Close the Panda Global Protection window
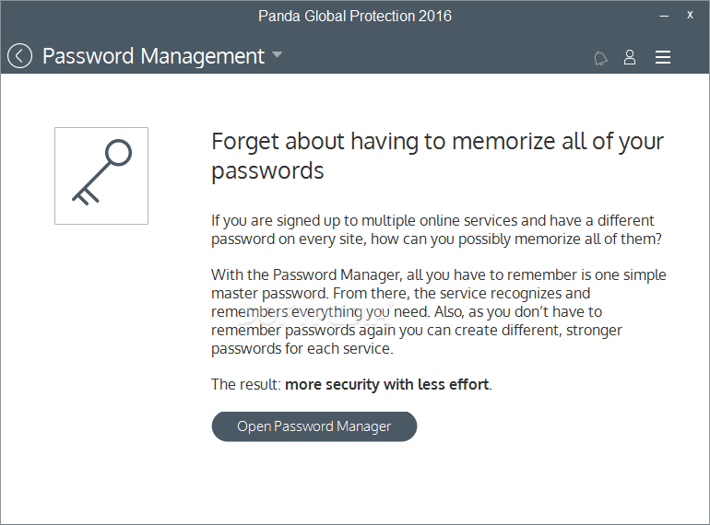This screenshot has height=525, width=710. click(x=690, y=15)
